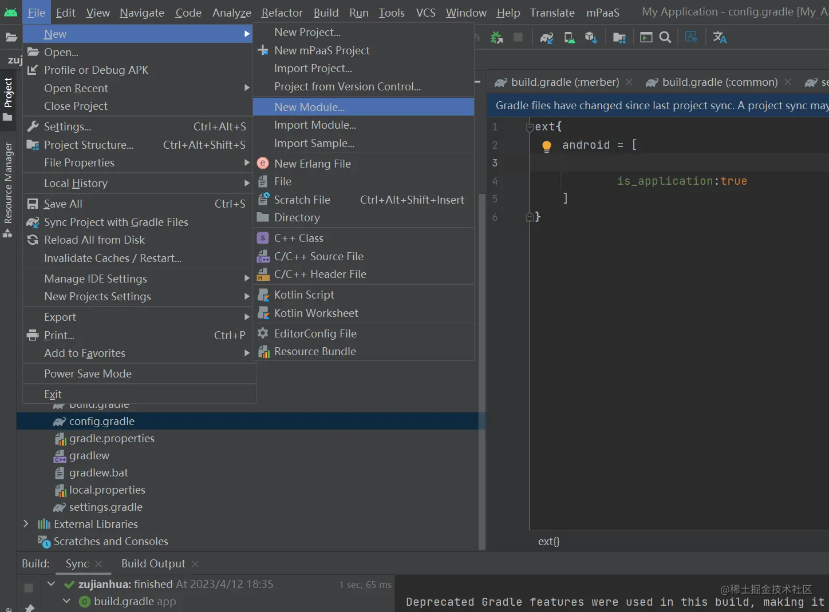
Task: Click the Search Everywhere magnifier icon
Action: tap(665, 38)
